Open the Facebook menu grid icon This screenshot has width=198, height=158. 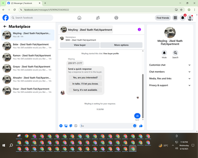pyautogui.click(x=175, y=18)
